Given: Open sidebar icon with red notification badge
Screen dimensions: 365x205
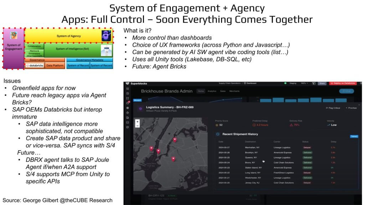Looking at the screenshot, I should [x=128, y=103].
